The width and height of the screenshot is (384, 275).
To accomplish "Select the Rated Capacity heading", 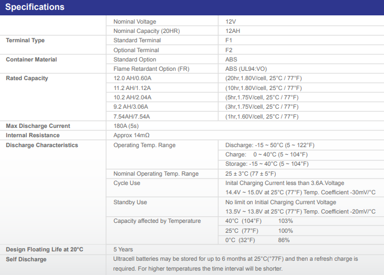I will click(27, 78).
